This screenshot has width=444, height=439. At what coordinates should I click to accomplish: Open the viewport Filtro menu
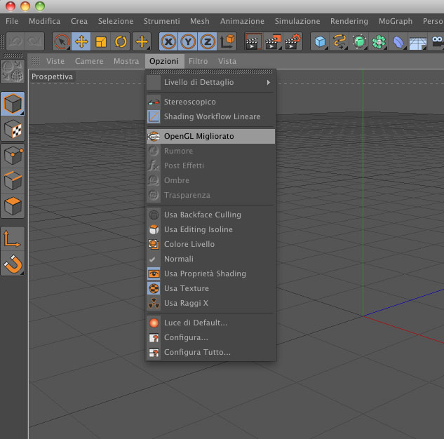pyautogui.click(x=198, y=61)
